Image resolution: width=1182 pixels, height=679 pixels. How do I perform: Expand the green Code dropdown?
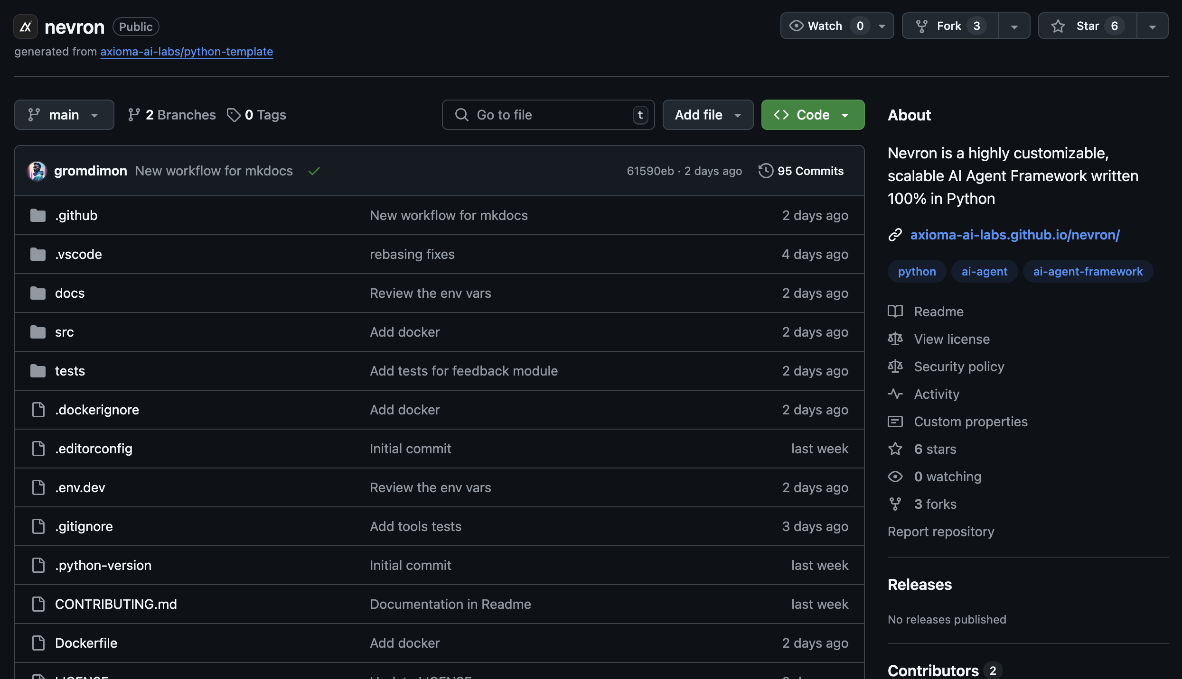pos(813,115)
